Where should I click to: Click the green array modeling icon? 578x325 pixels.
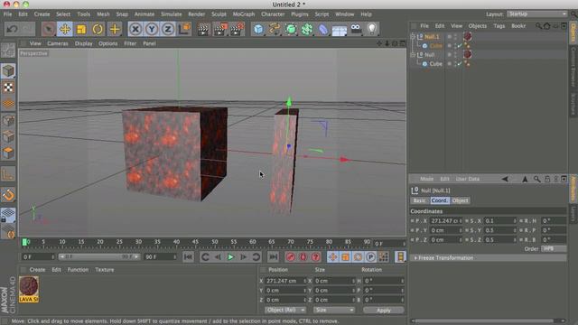tap(307, 29)
